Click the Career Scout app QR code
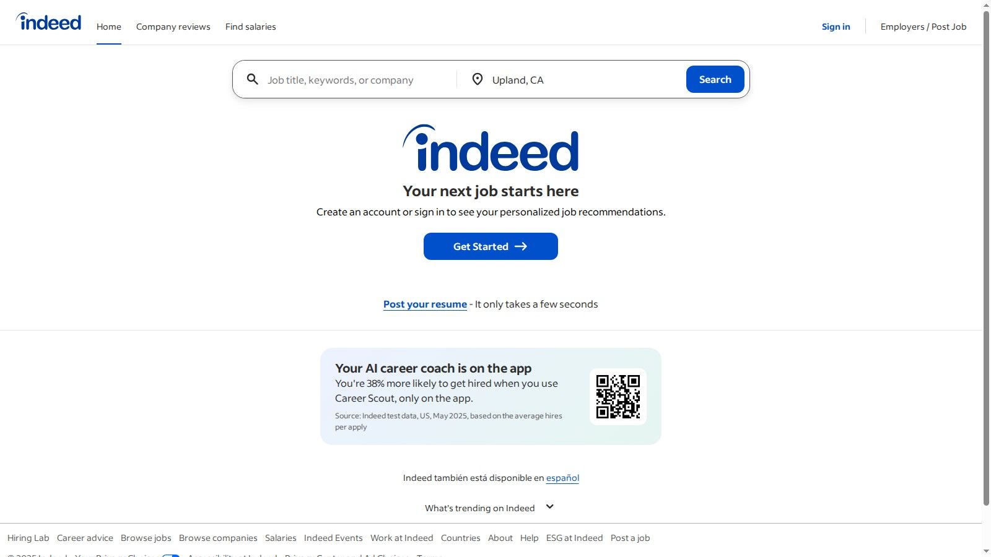Viewport: 991px width, 557px height. (618, 397)
